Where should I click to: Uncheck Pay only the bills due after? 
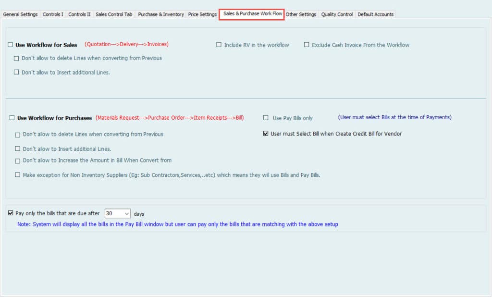[11, 213]
